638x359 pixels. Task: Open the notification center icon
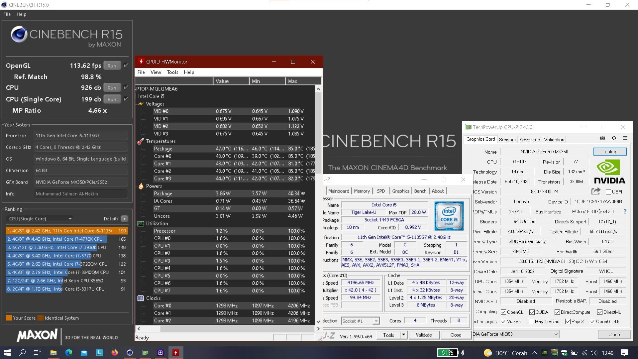[624, 353]
